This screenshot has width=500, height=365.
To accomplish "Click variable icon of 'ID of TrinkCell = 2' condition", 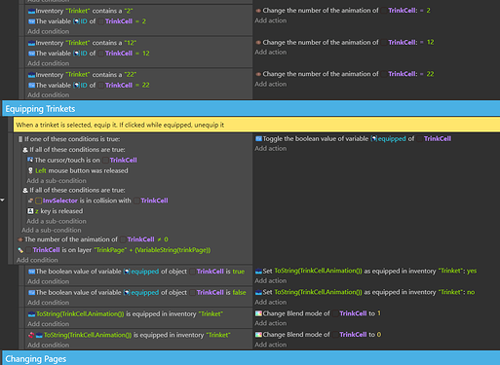I will pos(31,21).
